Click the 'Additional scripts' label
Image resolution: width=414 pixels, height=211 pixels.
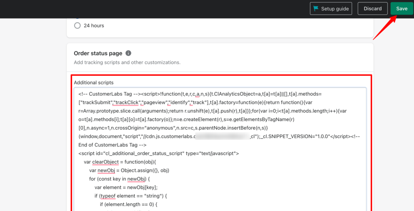tap(94, 82)
